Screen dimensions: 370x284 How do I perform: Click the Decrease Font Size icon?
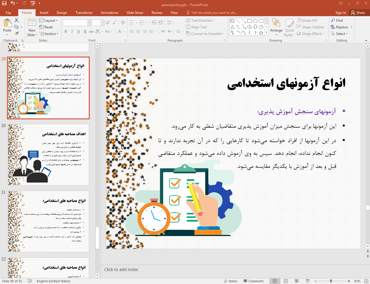(x=114, y=23)
